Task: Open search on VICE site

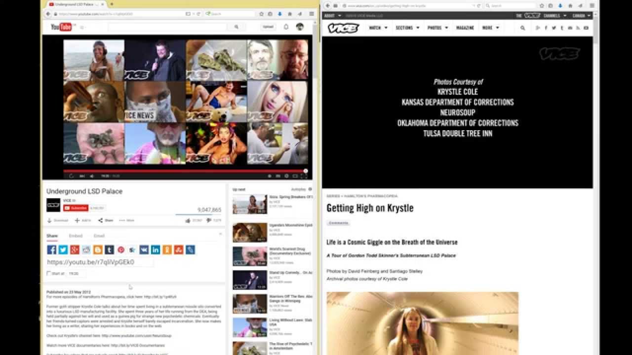Action: point(522,28)
